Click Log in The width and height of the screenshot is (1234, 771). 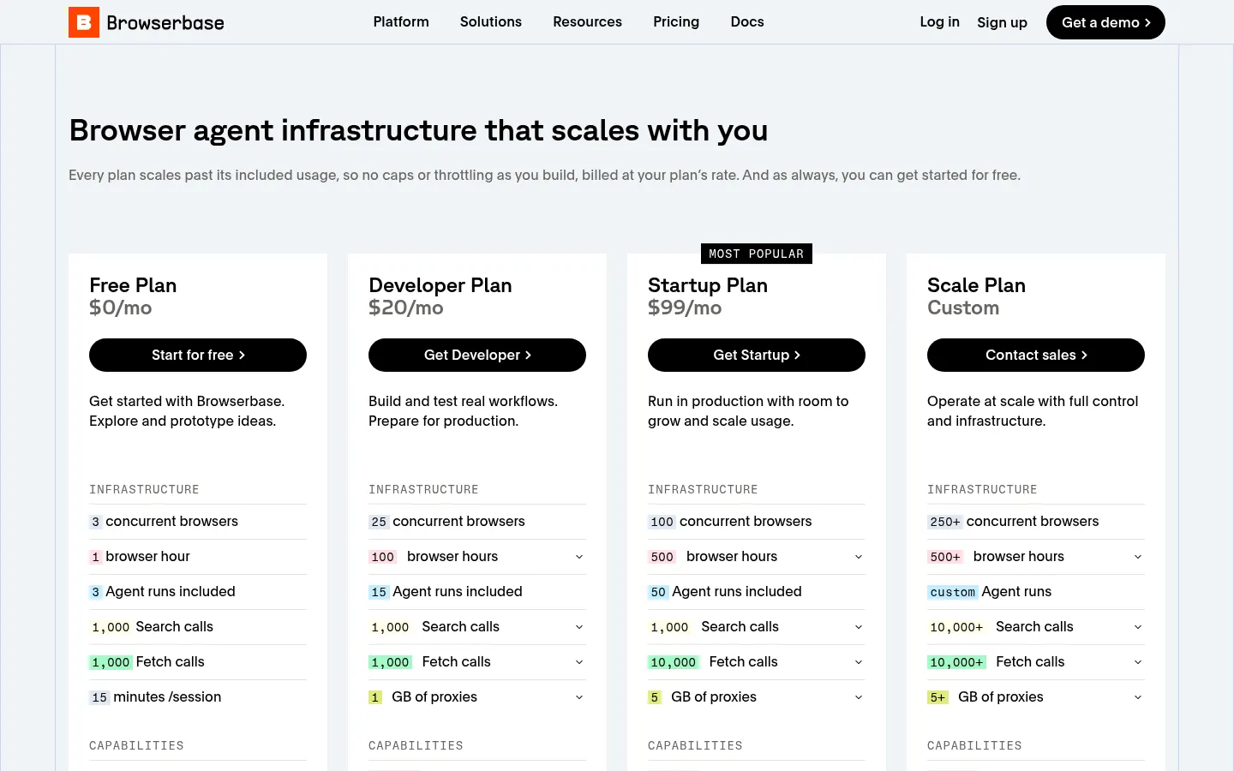(939, 22)
